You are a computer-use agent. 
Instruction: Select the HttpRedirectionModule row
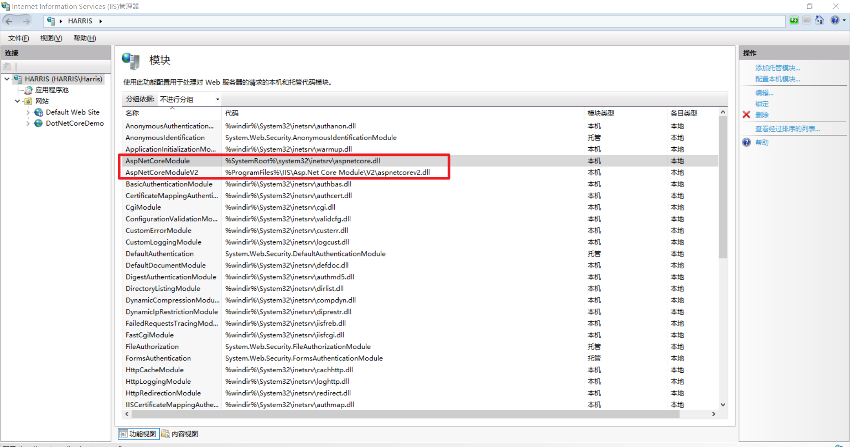click(420, 393)
